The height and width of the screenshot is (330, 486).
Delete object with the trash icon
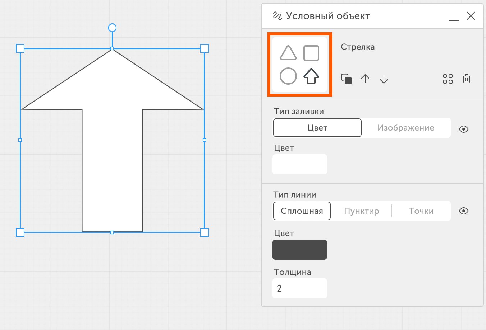467,79
